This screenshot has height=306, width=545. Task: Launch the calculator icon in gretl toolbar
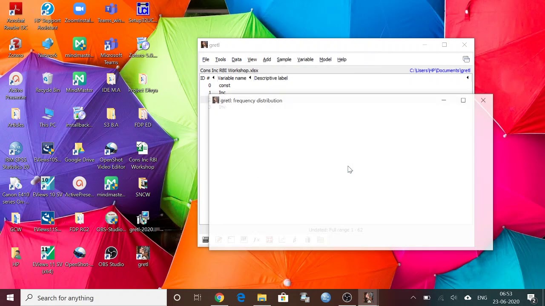point(205,240)
